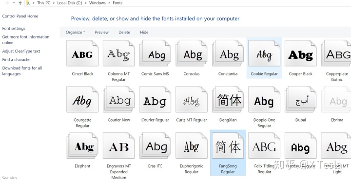Go up one folder level arrow
Viewport: 351px width, 179px height.
pyautogui.click(x=20, y=3)
